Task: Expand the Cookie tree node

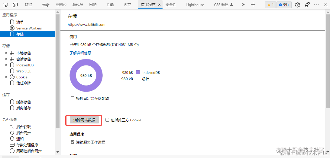Action: tap(6, 77)
